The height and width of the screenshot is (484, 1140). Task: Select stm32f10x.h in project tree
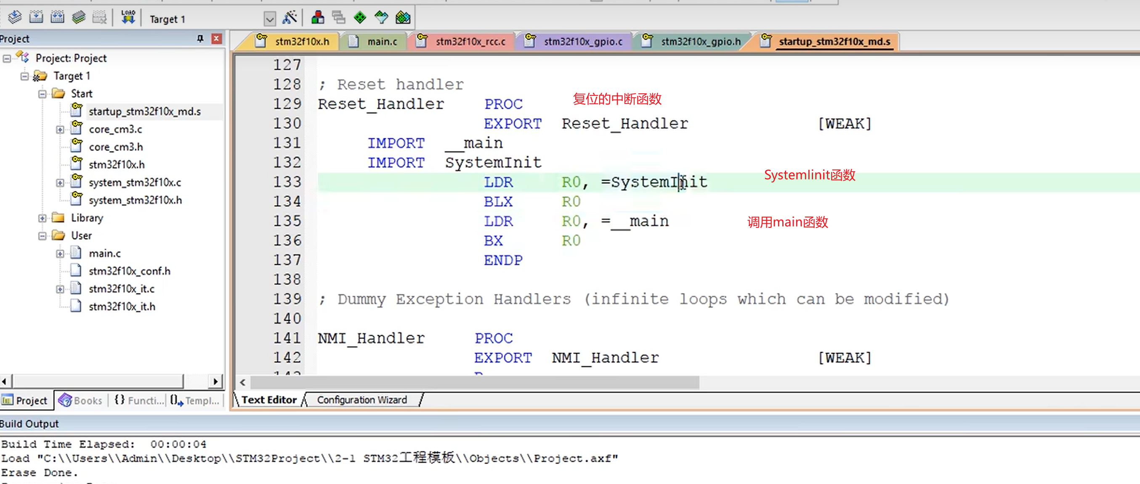click(x=117, y=164)
